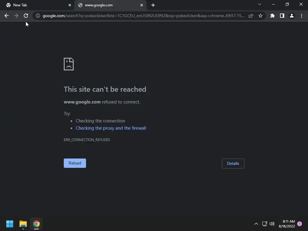Open network status tray icon
Image resolution: width=308 pixels, height=231 pixels.
264,224
